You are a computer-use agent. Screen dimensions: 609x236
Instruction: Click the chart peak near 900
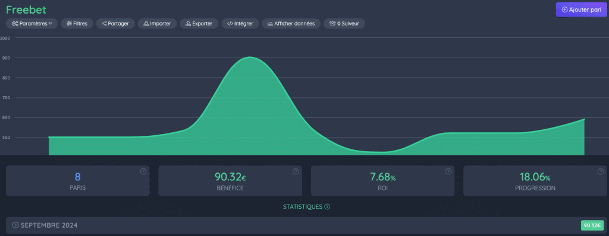(x=249, y=58)
